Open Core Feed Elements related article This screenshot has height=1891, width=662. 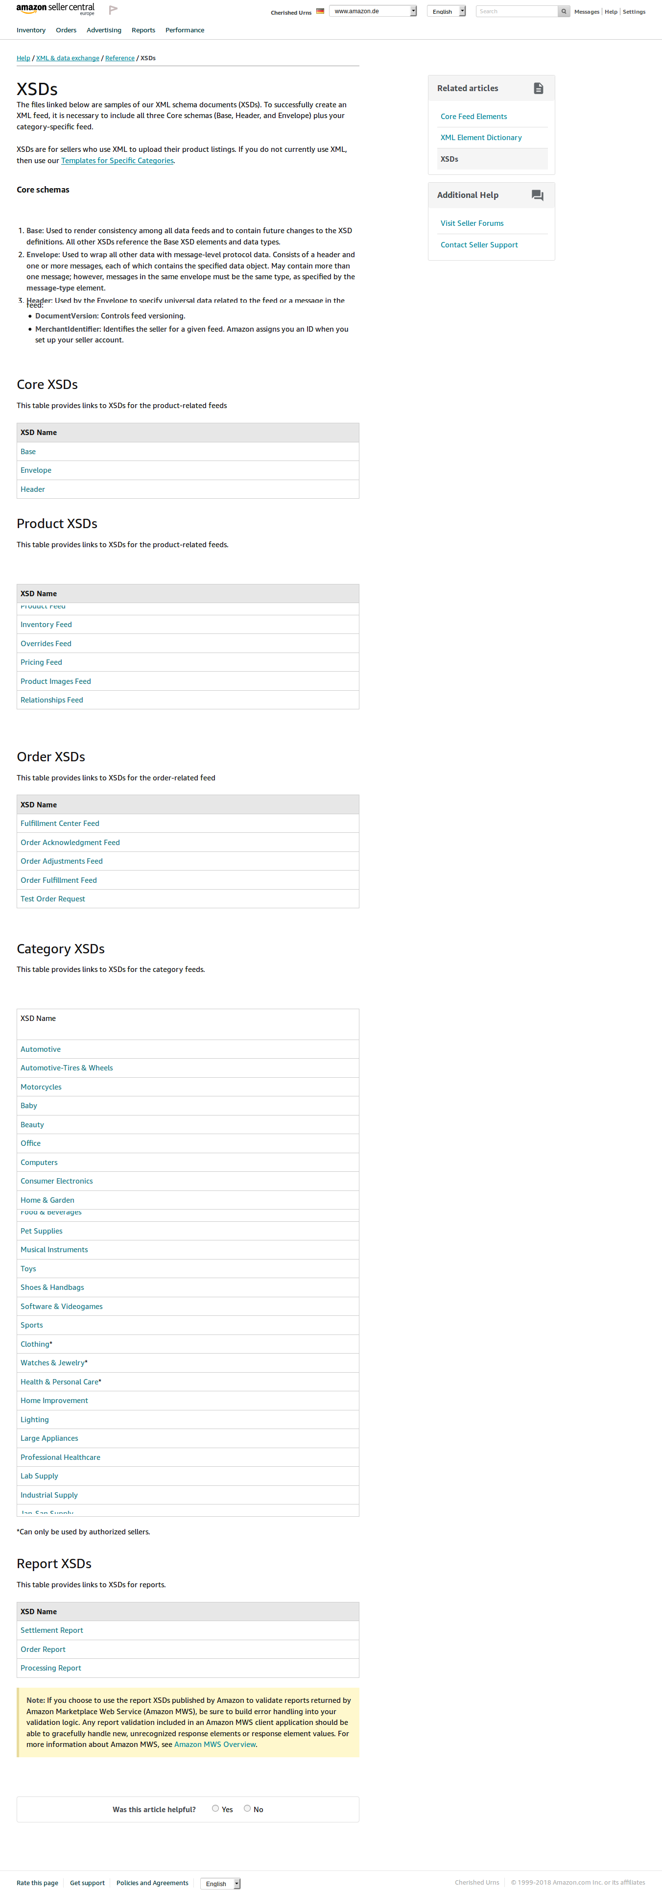click(473, 117)
